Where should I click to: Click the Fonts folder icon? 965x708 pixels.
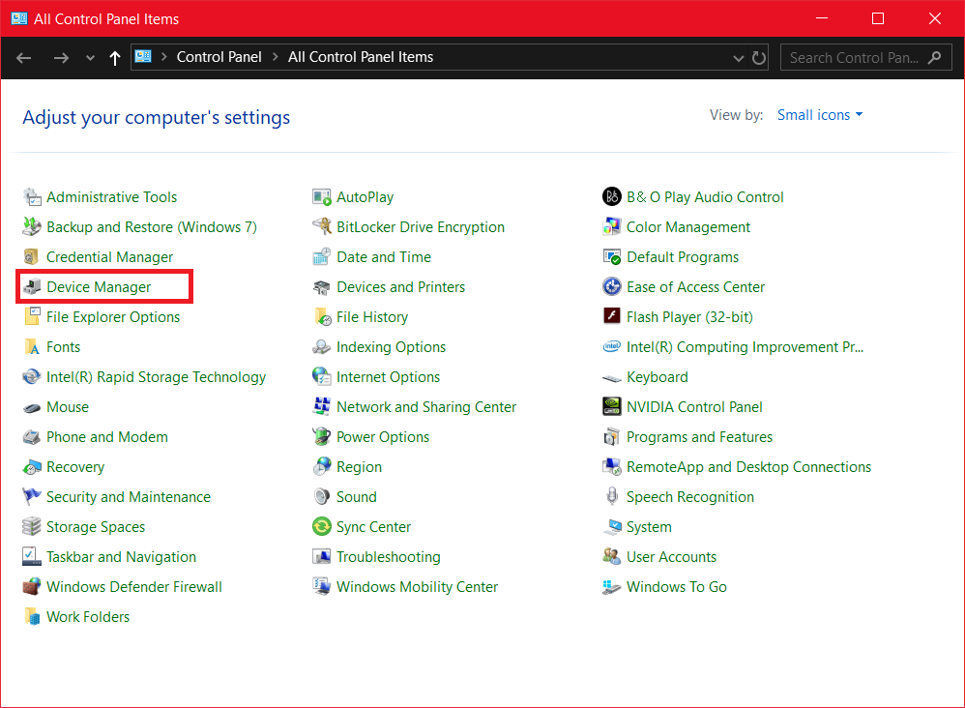[x=32, y=347]
